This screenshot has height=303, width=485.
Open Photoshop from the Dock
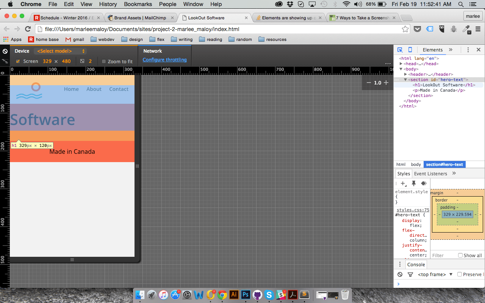246,294
